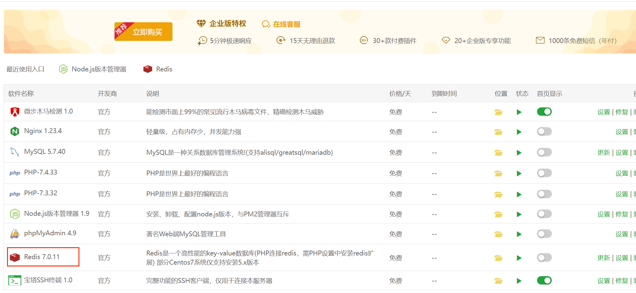Click the phpMyAdmin 4.9 software name
Screen dimensions: 636x293
click(50, 233)
